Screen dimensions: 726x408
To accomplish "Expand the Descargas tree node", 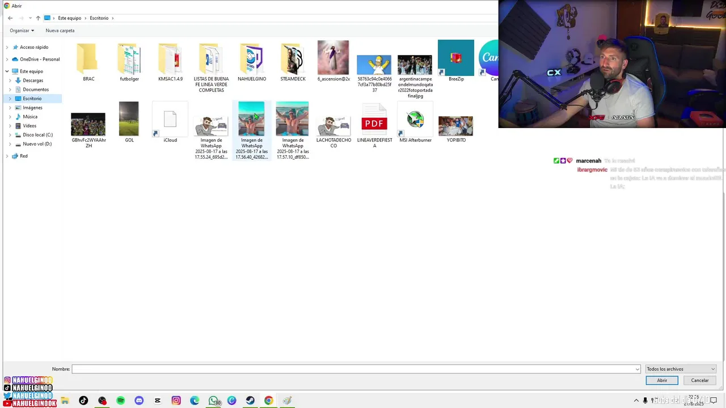I will (x=10, y=80).
